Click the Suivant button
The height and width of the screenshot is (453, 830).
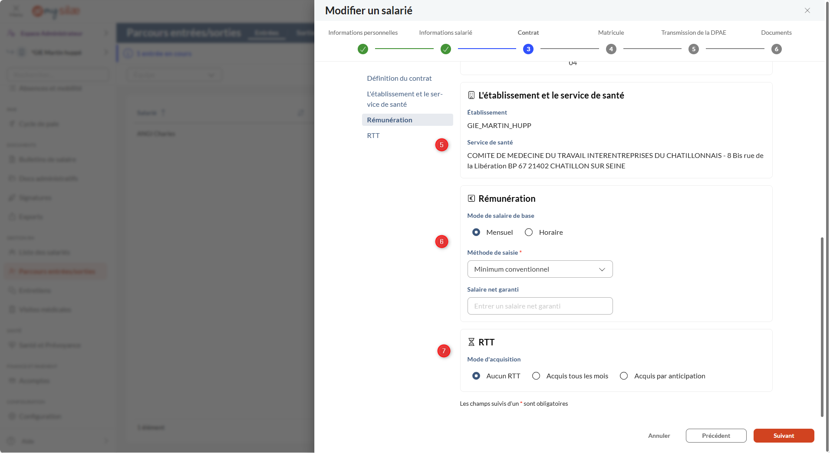(784, 436)
